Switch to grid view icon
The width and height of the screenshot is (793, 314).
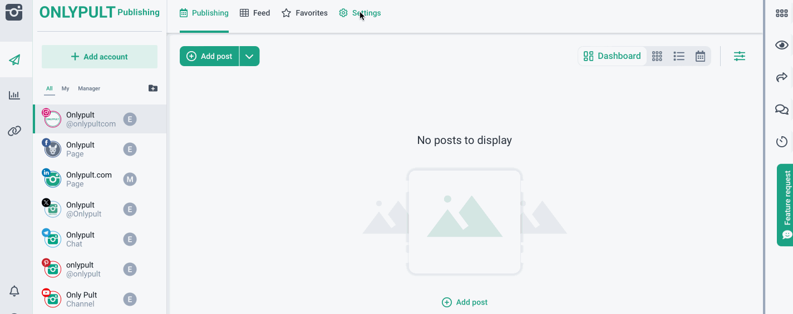click(x=657, y=56)
